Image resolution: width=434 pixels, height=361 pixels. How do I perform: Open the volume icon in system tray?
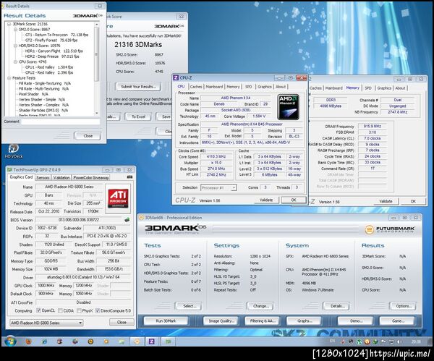coord(399,341)
